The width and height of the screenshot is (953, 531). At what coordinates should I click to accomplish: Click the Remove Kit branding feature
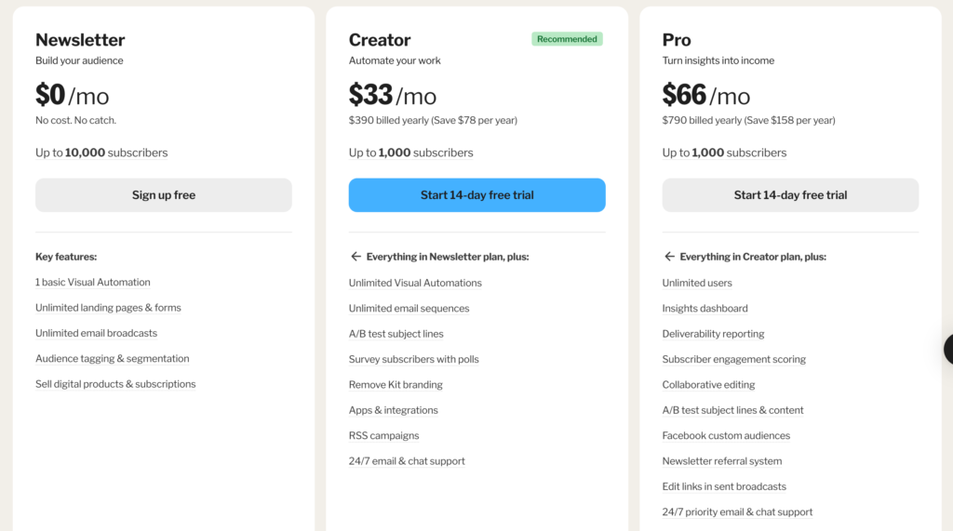click(396, 385)
